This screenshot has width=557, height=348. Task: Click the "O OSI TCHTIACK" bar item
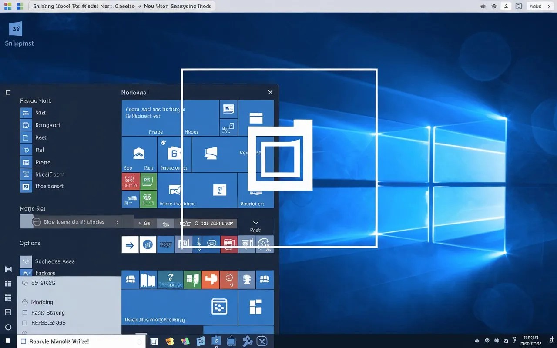click(214, 224)
